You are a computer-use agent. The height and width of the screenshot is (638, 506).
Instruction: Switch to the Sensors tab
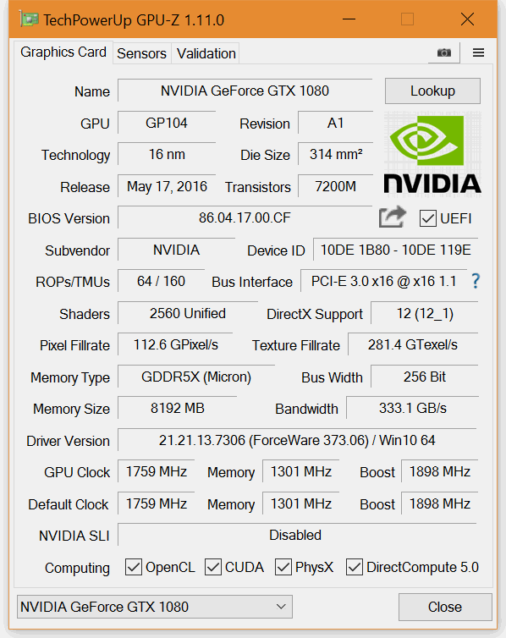point(141,53)
